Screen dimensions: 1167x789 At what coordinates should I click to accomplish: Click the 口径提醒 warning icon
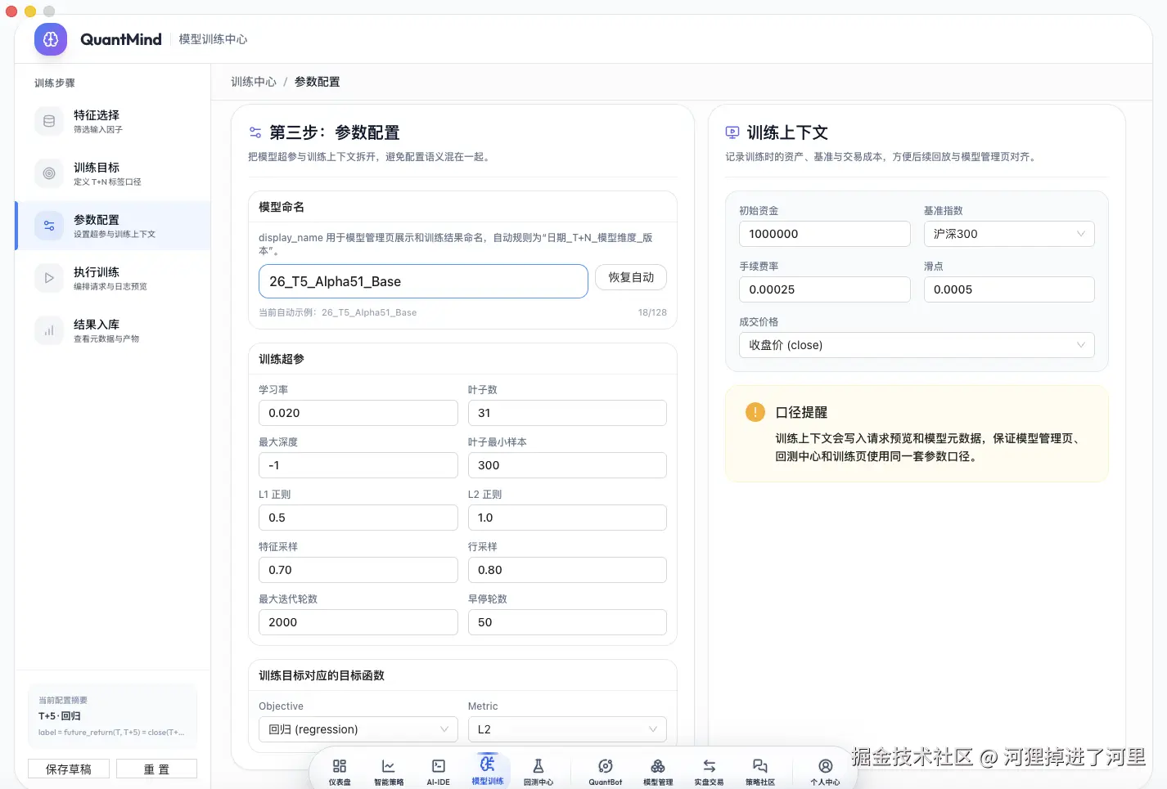[x=755, y=412]
